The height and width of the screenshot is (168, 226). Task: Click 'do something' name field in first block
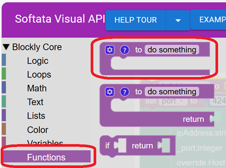point(172,50)
